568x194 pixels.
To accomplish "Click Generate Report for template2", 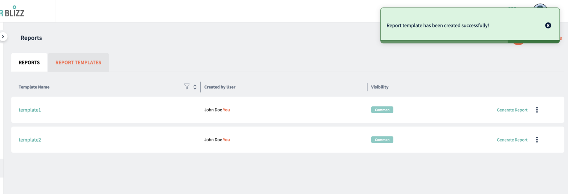I will coord(512,140).
